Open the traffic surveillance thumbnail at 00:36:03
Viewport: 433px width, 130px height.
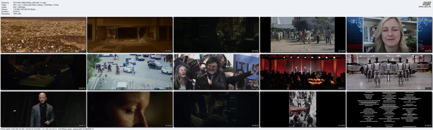pos(130,72)
